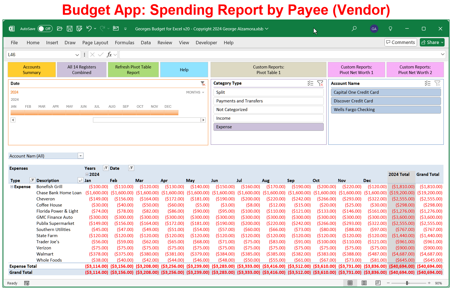This screenshot has width=451, height=290.
Task: Click the Share button
Action: click(x=432, y=42)
